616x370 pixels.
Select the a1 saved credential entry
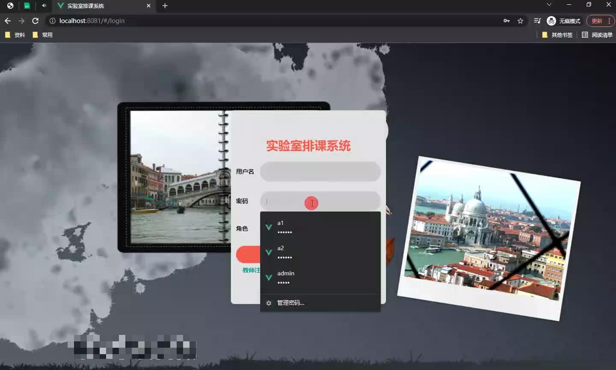click(x=299, y=227)
